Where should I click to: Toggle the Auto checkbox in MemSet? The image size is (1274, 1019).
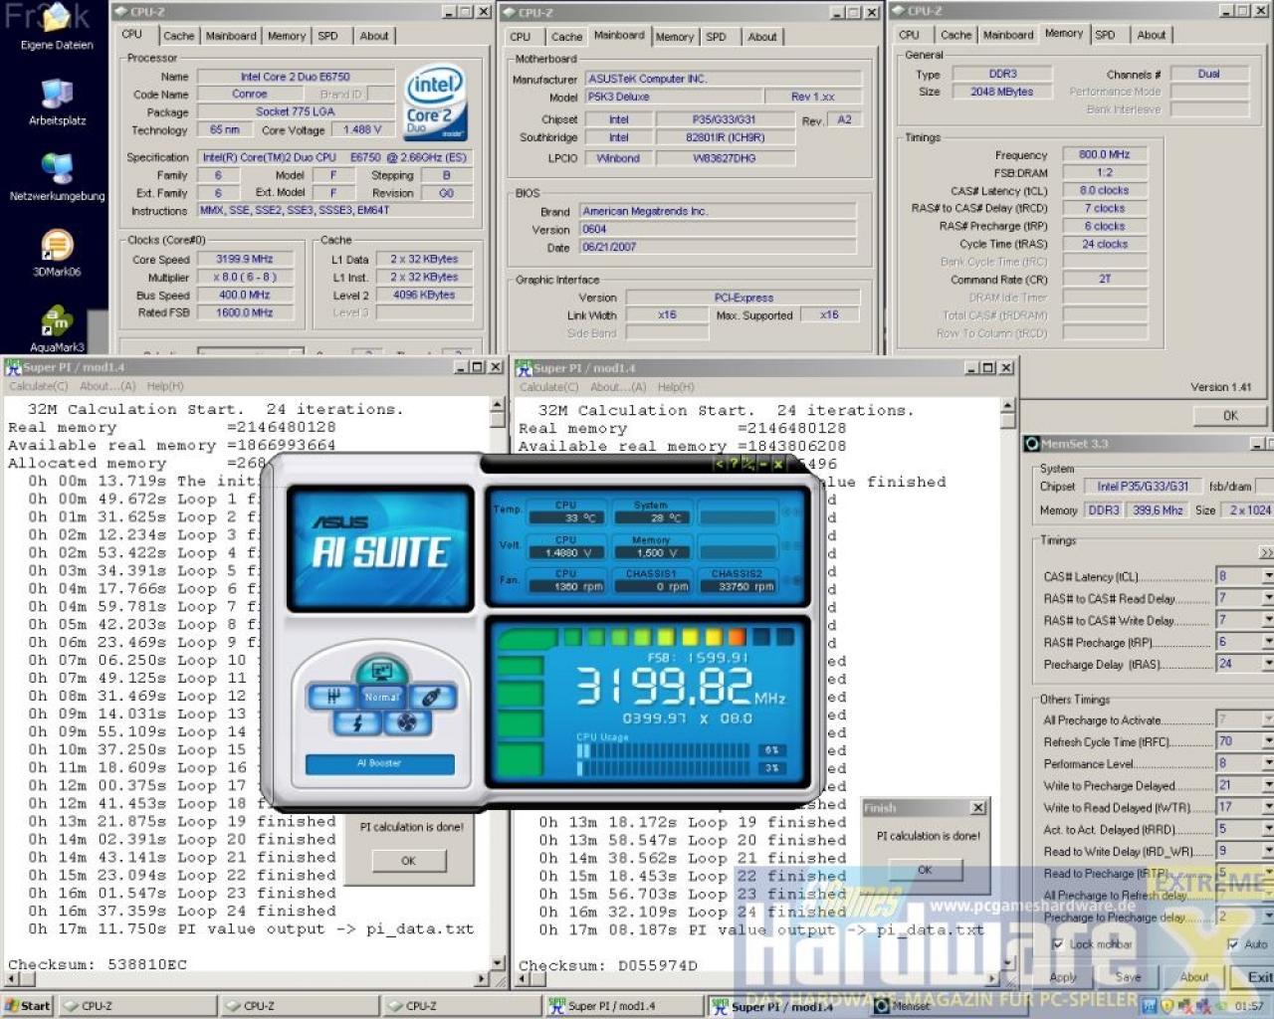[x=1233, y=944]
